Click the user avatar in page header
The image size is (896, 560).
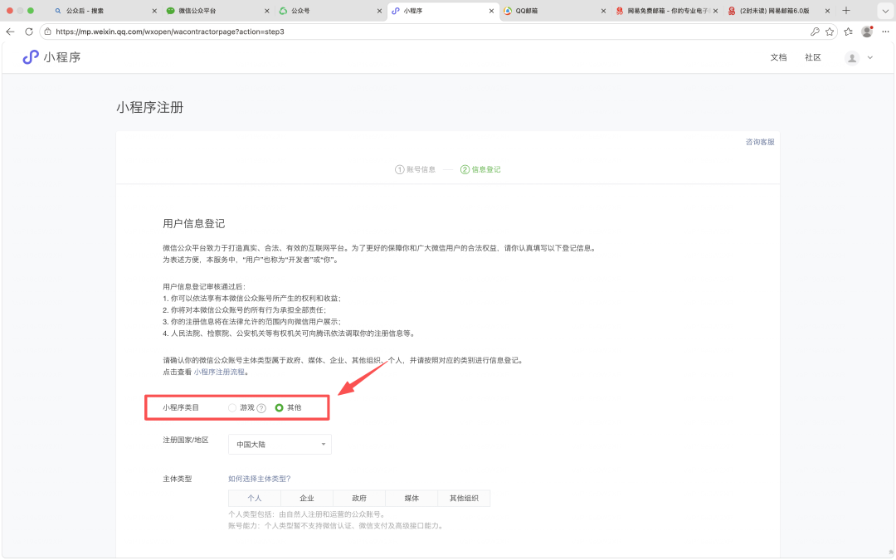(852, 58)
